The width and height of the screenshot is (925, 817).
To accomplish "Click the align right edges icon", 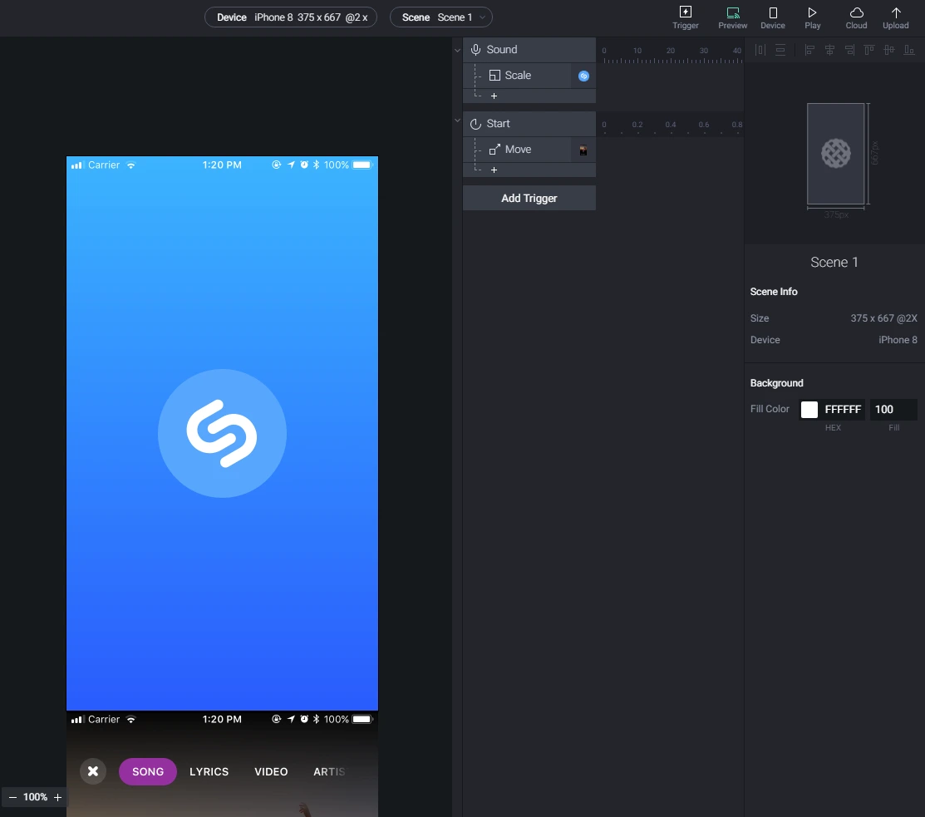I will [x=849, y=50].
